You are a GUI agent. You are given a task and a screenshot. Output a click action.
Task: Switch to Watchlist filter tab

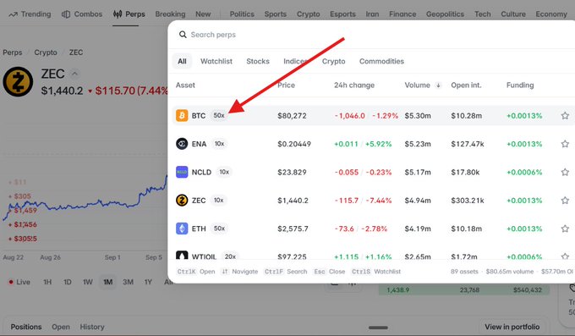[x=216, y=61]
